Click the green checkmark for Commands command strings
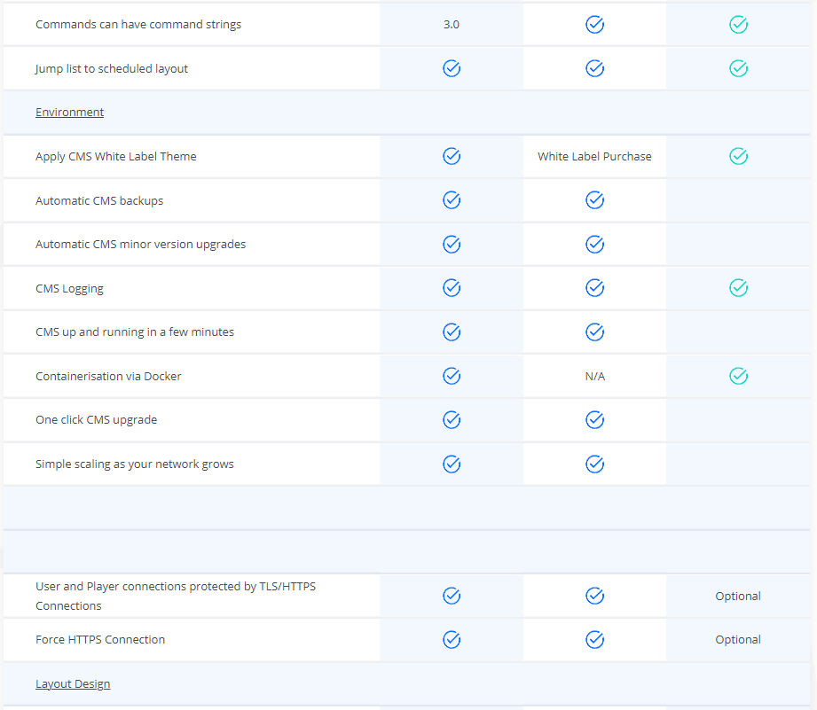This screenshot has width=817, height=710. click(738, 25)
